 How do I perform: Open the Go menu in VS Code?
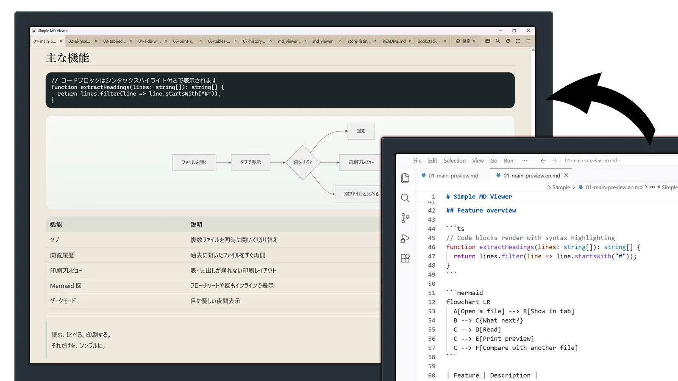tap(494, 161)
